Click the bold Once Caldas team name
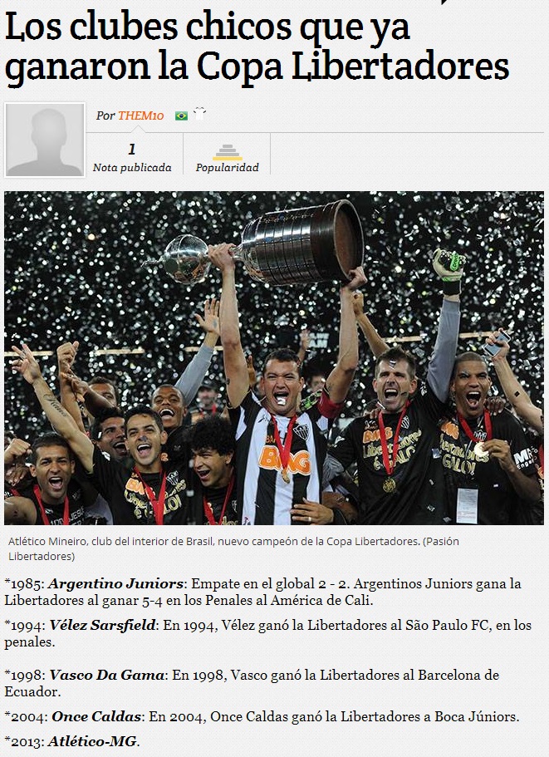This screenshot has width=549, height=757. coord(96,716)
